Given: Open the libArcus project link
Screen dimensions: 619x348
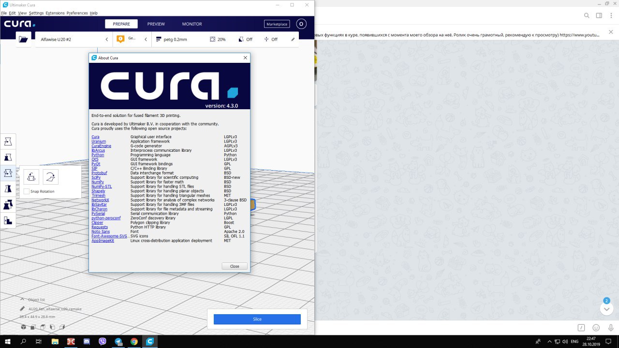Looking at the screenshot, I should [98, 150].
